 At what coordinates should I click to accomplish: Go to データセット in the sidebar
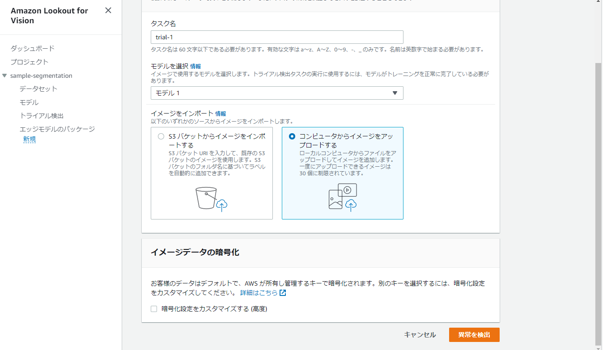[38, 89]
